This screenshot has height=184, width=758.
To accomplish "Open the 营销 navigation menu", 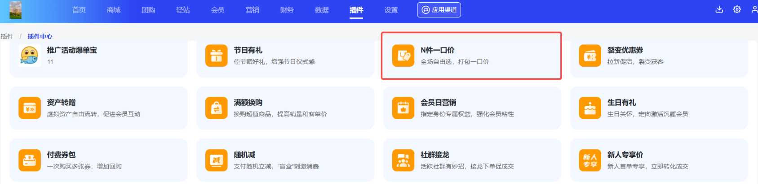I will pos(252,10).
